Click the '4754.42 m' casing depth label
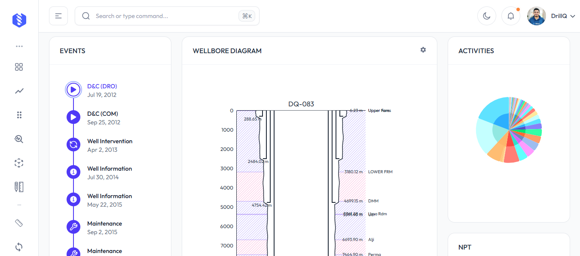Image resolution: width=580 pixels, height=256 pixels. pyautogui.click(x=262, y=205)
